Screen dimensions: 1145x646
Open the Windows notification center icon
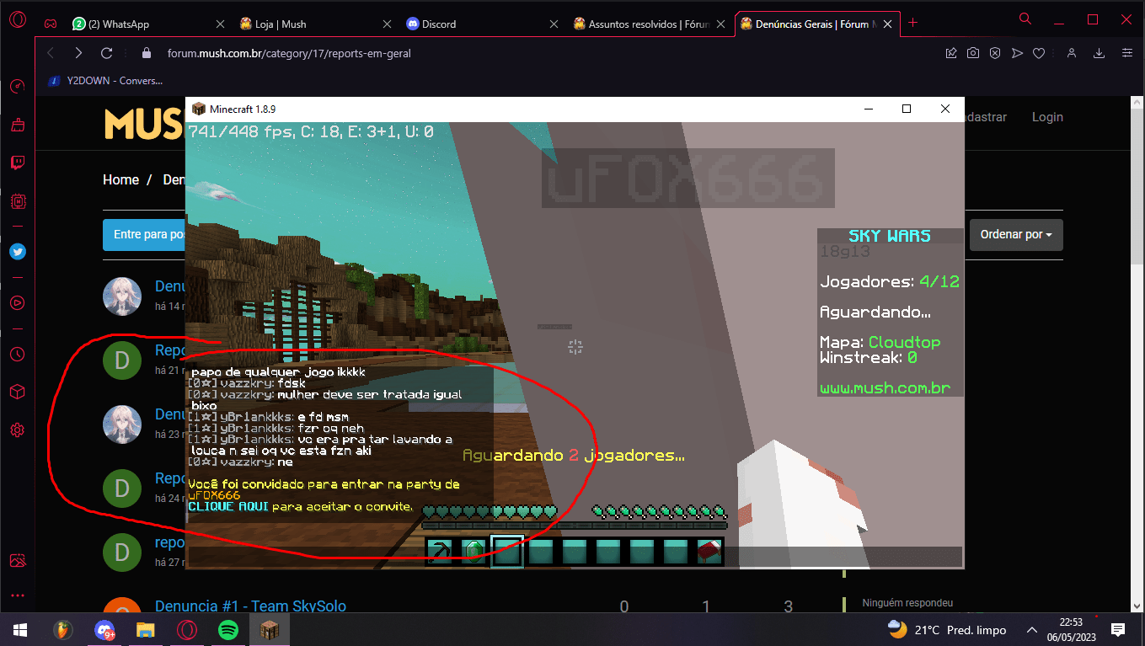(x=1118, y=629)
